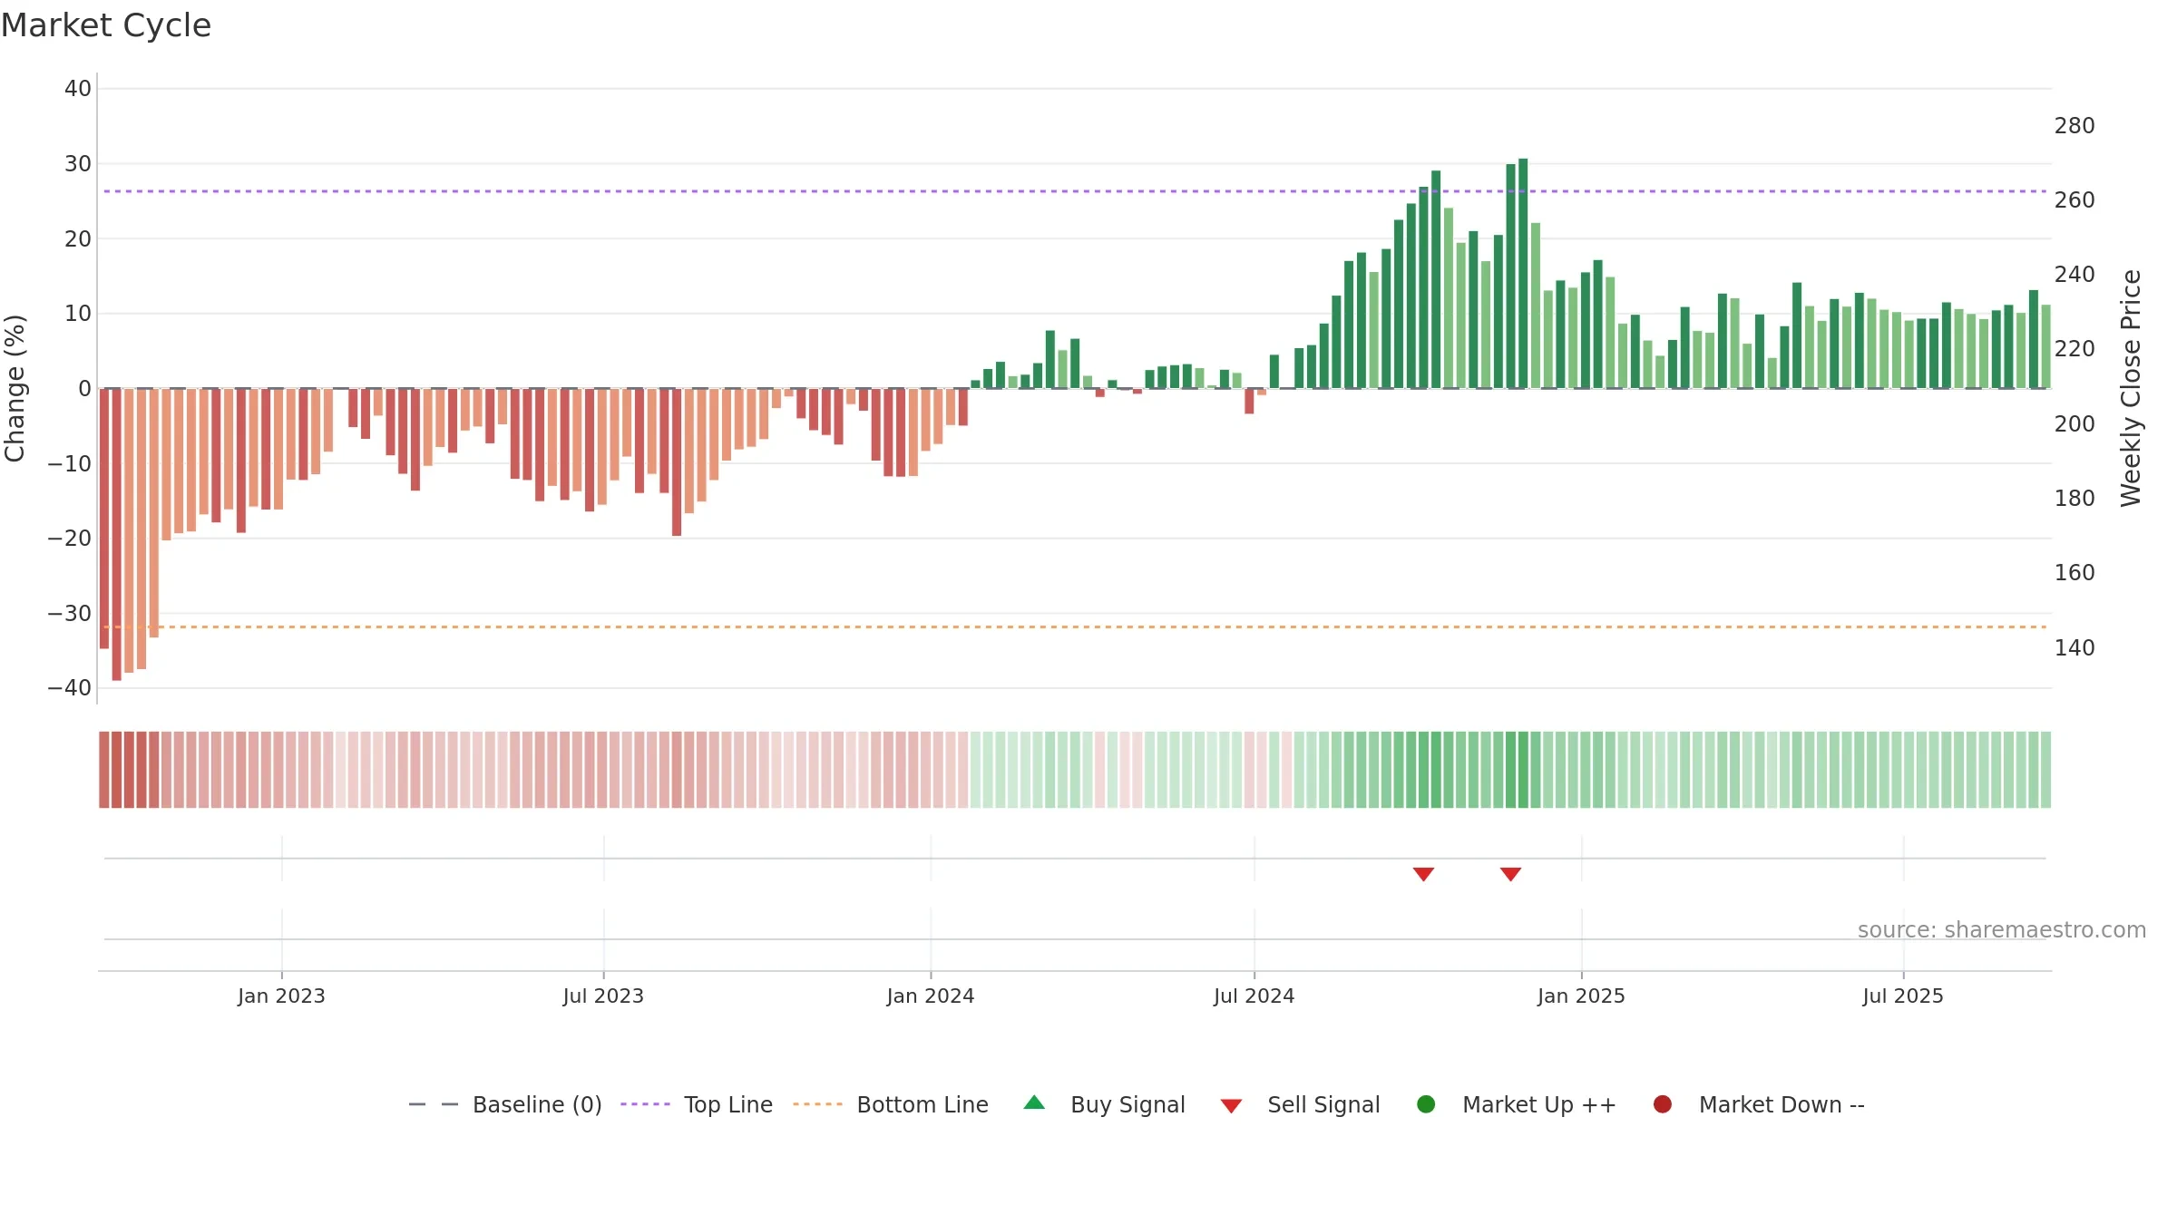Toggle Market Up ++ legend entry
Viewport: 2177px width, 1224px height.
1516,1104
